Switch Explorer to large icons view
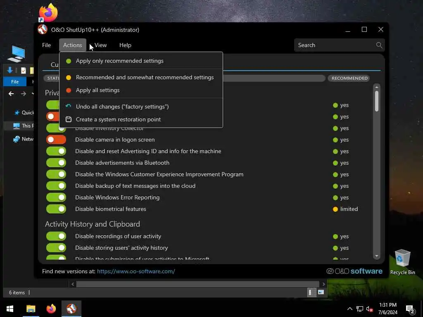Screen dimensions: 423x317 [321, 293]
